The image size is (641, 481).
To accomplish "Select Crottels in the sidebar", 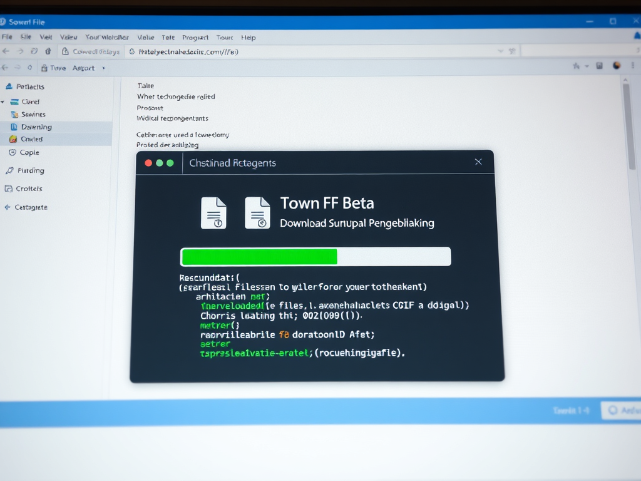I will [x=29, y=189].
